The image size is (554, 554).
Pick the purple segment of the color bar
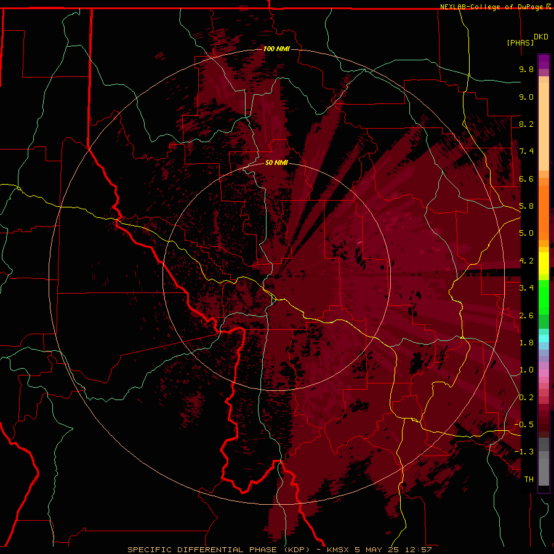544,62
